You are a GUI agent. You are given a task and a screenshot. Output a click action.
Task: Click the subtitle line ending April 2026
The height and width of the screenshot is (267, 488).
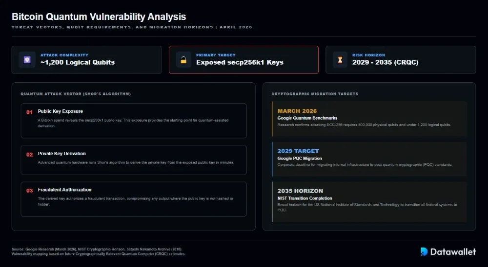click(132, 27)
